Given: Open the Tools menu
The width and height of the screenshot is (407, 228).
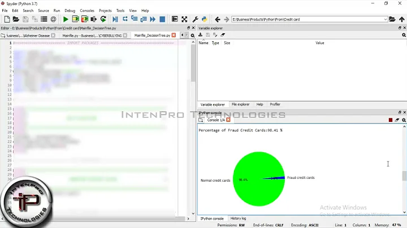Looking at the screenshot, I should [120, 11].
